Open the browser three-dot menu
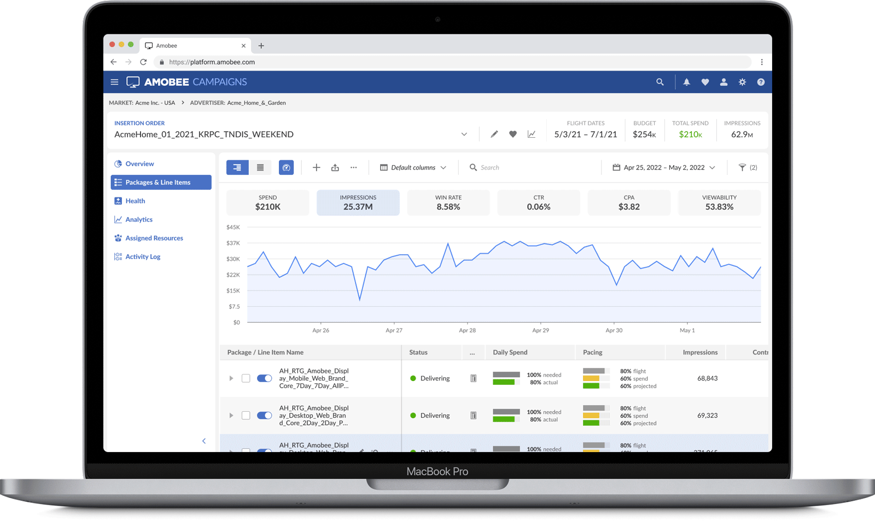Image resolution: width=875 pixels, height=521 pixels. 762,62
